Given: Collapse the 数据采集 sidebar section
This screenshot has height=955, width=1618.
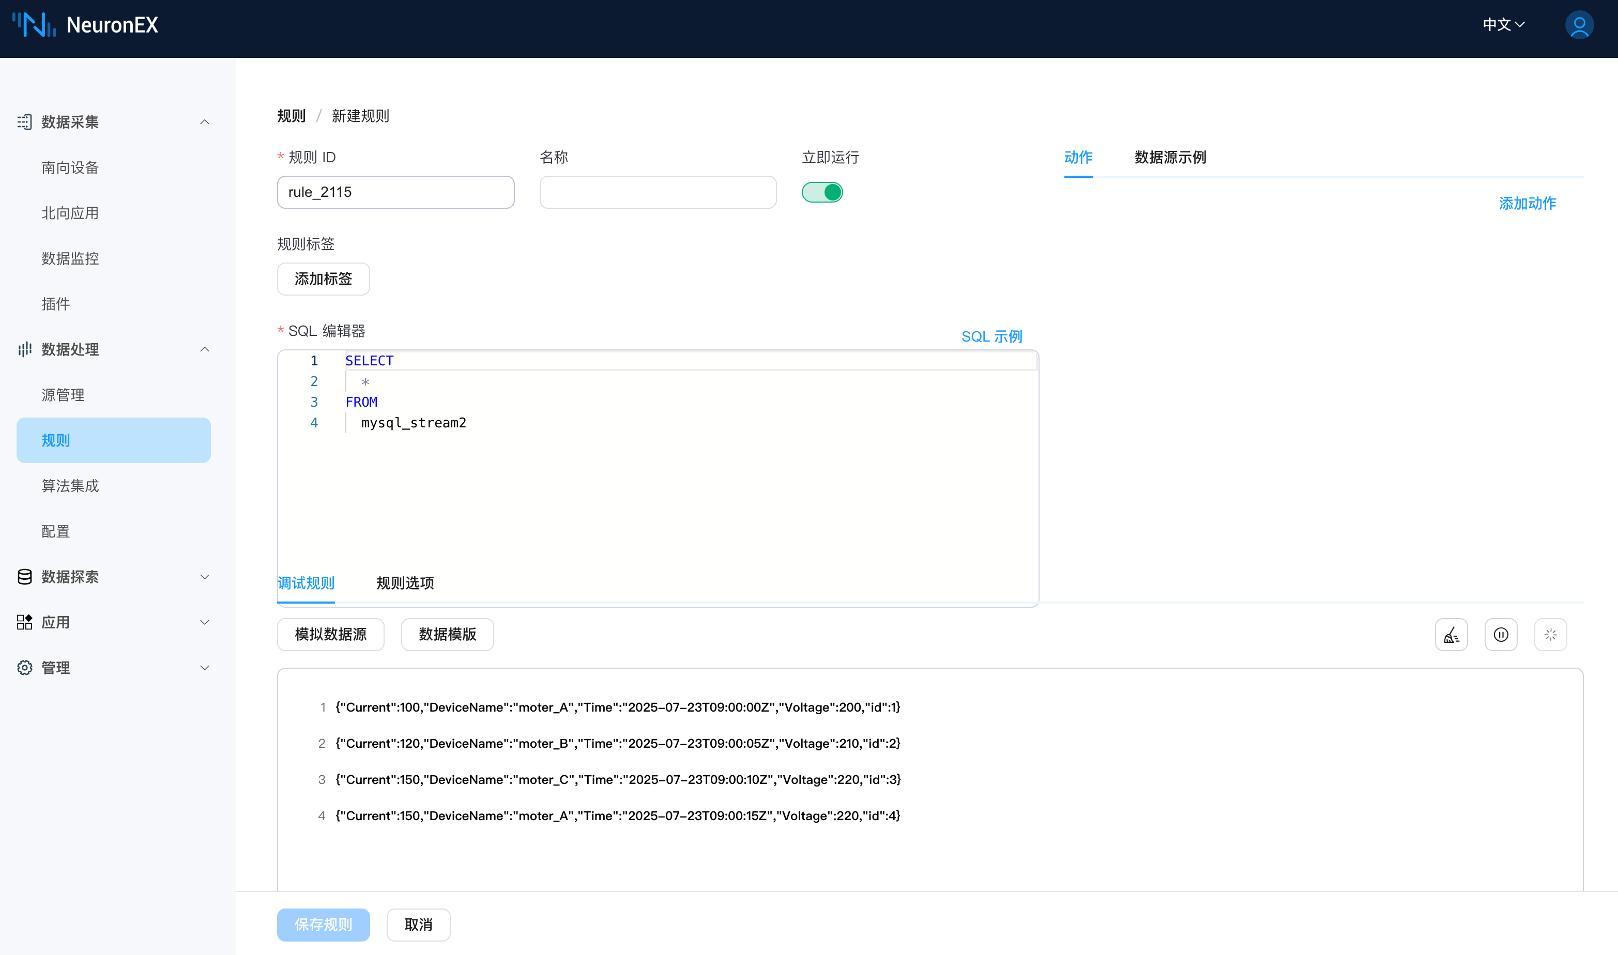Looking at the screenshot, I should [205, 121].
